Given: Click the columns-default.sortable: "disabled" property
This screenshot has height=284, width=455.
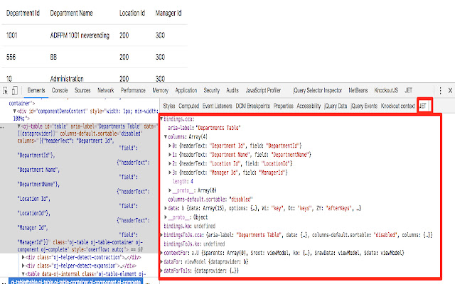Looking at the screenshot, I should [210, 200].
